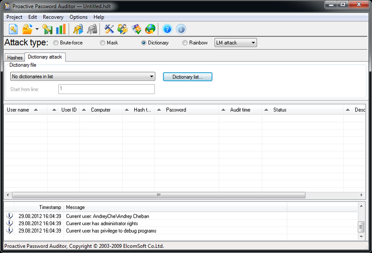Screen dimensions: 372x253
Task: Click the globe icon in toolbar
Action: [x=150, y=29]
